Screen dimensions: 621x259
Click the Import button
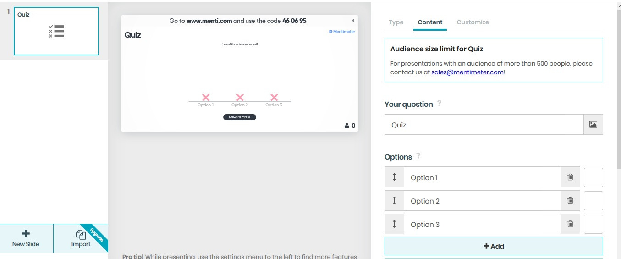(x=81, y=239)
